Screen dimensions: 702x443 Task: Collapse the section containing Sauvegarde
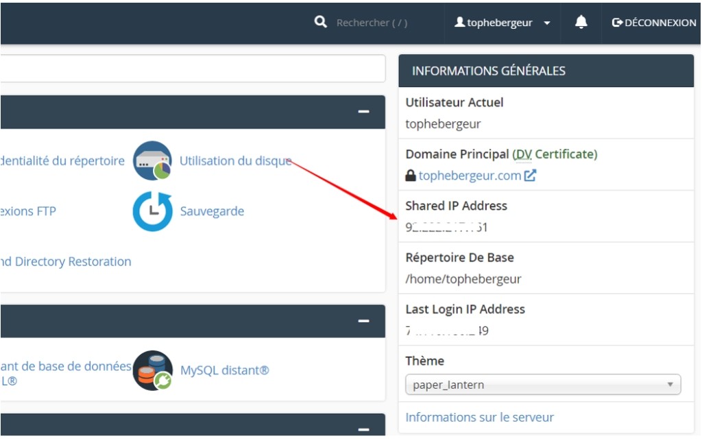point(363,112)
